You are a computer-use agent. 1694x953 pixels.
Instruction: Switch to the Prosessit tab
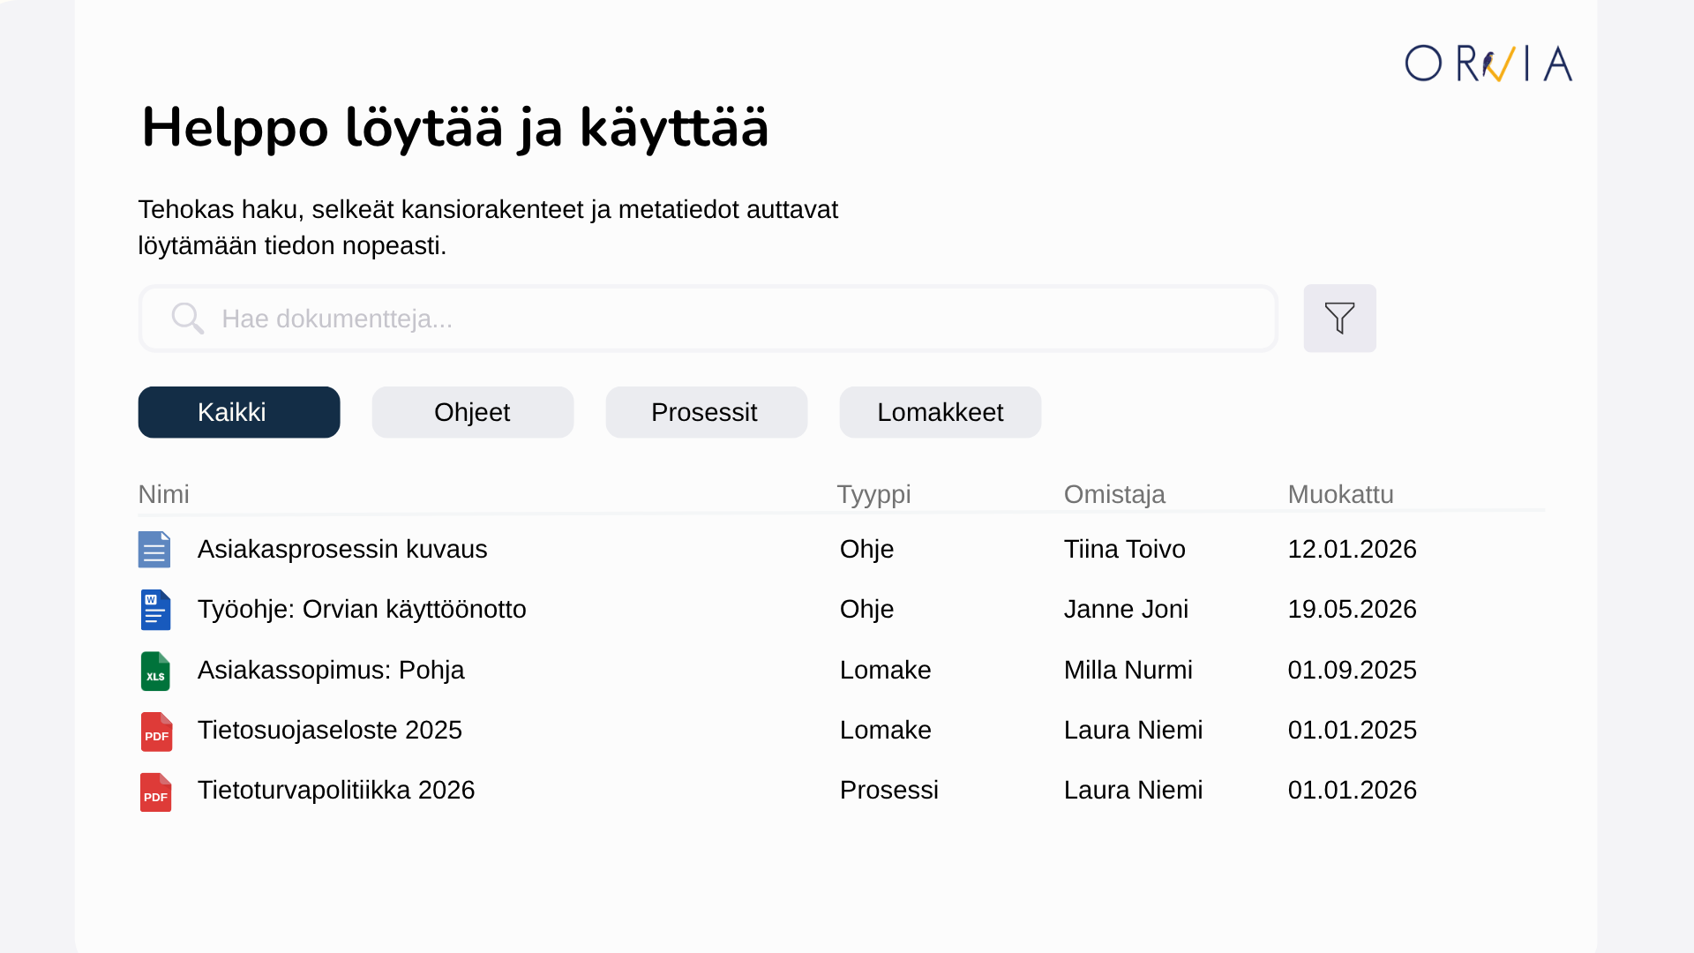point(707,412)
